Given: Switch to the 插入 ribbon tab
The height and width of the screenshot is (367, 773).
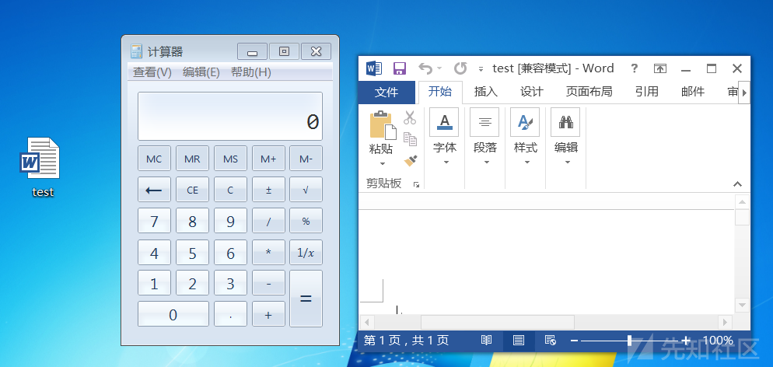Looking at the screenshot, I should pyautogui.click(x=486, y=92).
